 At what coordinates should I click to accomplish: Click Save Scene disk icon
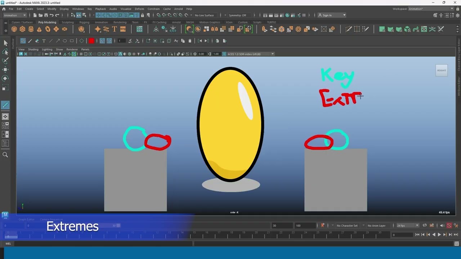(x=46, y=15)
